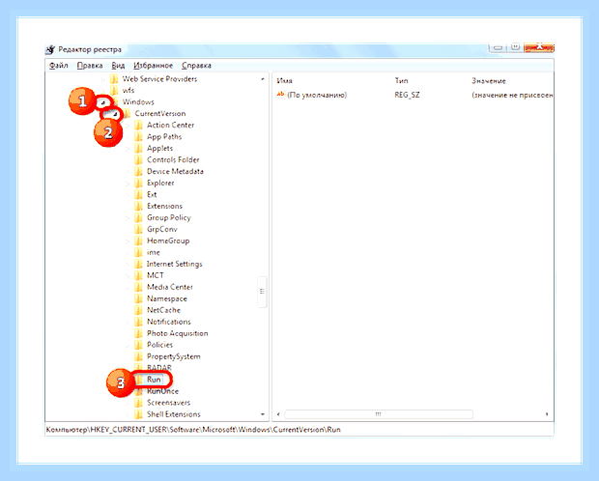Collapse the CurrentVersion key arrow
The width and height of the screenshot is (599, 481).
pos(114,114)
